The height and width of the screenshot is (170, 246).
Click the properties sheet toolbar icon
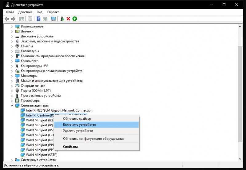(30, 19)
